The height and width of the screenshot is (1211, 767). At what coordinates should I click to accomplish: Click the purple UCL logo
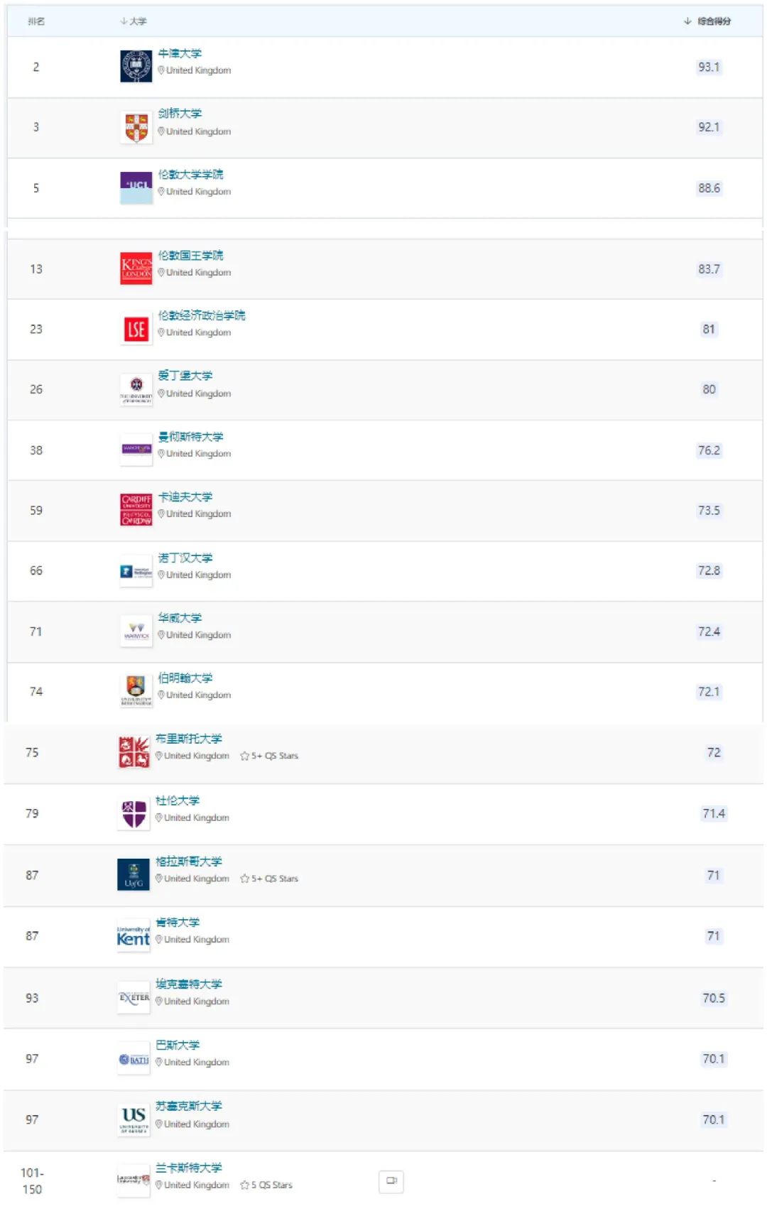pos(136,188)
